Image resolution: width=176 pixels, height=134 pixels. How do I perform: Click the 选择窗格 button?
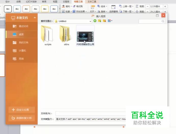[113, 9]
